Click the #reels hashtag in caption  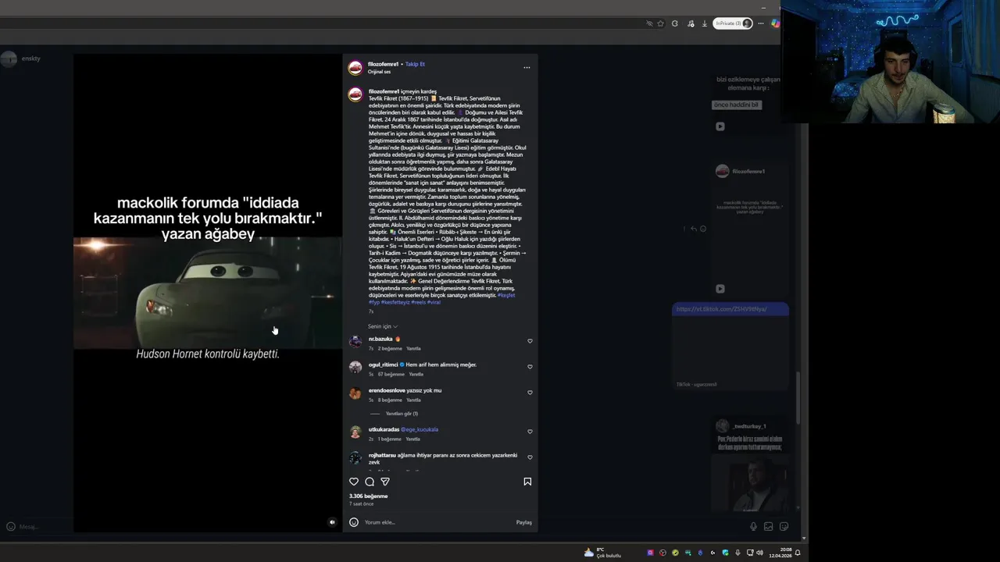tap(418, 302)
